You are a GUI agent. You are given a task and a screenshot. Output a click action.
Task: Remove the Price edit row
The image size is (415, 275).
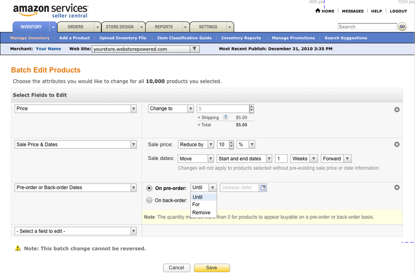397,109
